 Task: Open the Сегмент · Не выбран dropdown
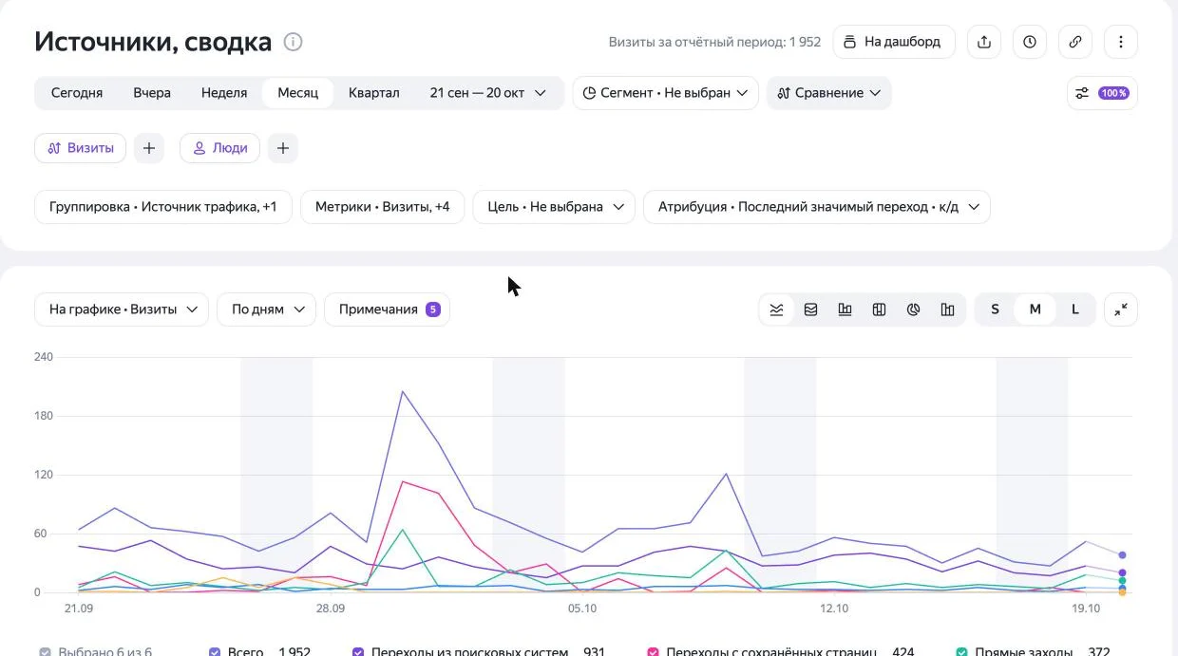coord(665,93)
